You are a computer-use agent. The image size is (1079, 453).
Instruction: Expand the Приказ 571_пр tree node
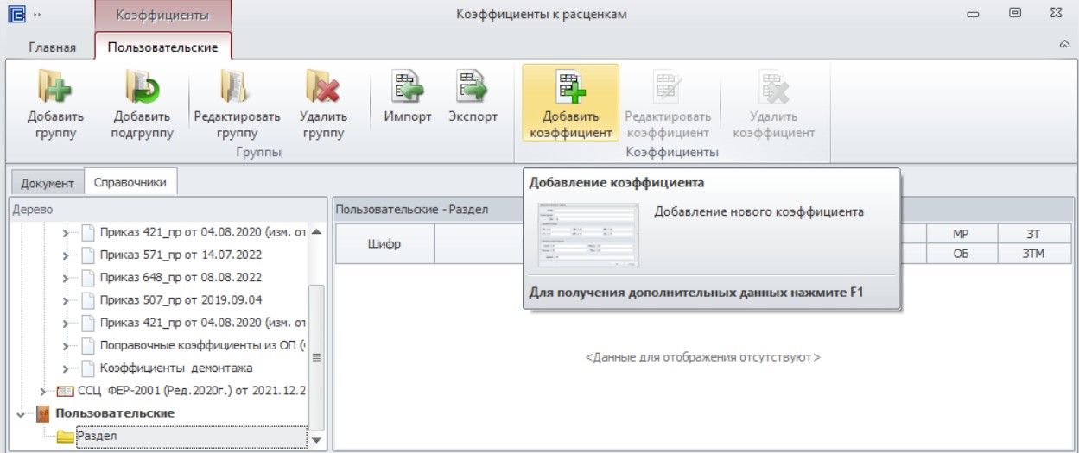coord(66,255)
